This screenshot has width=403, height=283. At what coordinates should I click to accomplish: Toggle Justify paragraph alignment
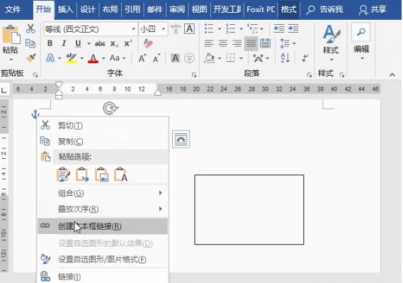pos(251,43)
